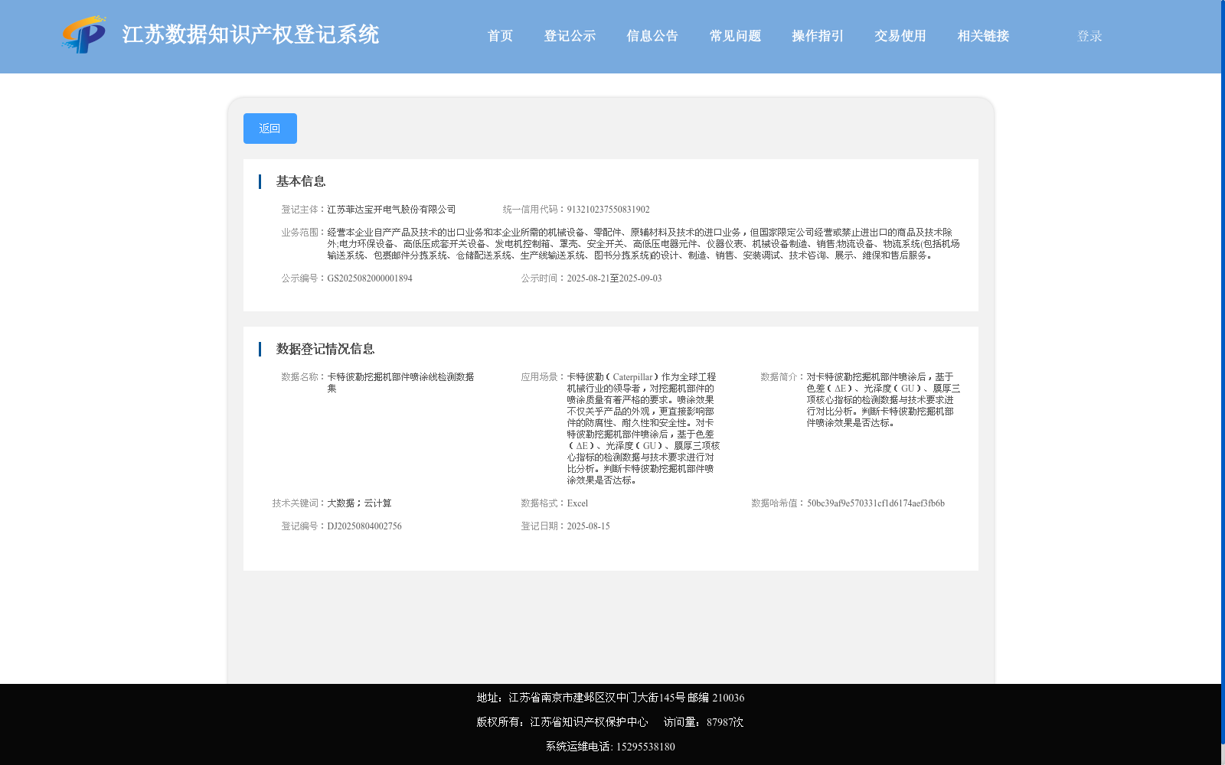Open the 登记公示 nav item
Screen dimensions: 1225x765
(x=570, y=36)
